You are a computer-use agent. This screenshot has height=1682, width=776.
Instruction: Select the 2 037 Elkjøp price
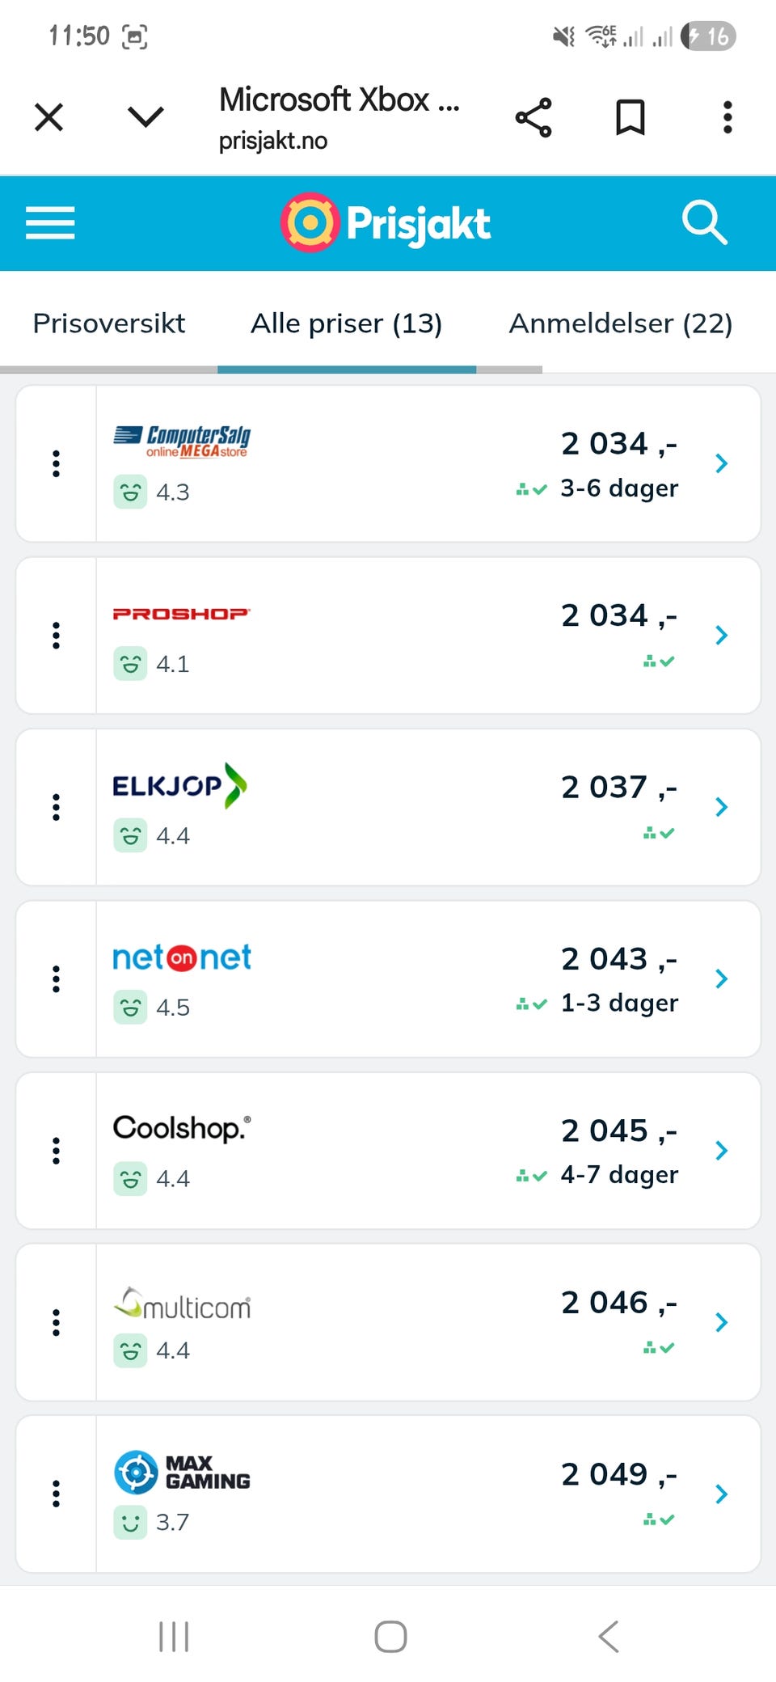pos(618,787)
